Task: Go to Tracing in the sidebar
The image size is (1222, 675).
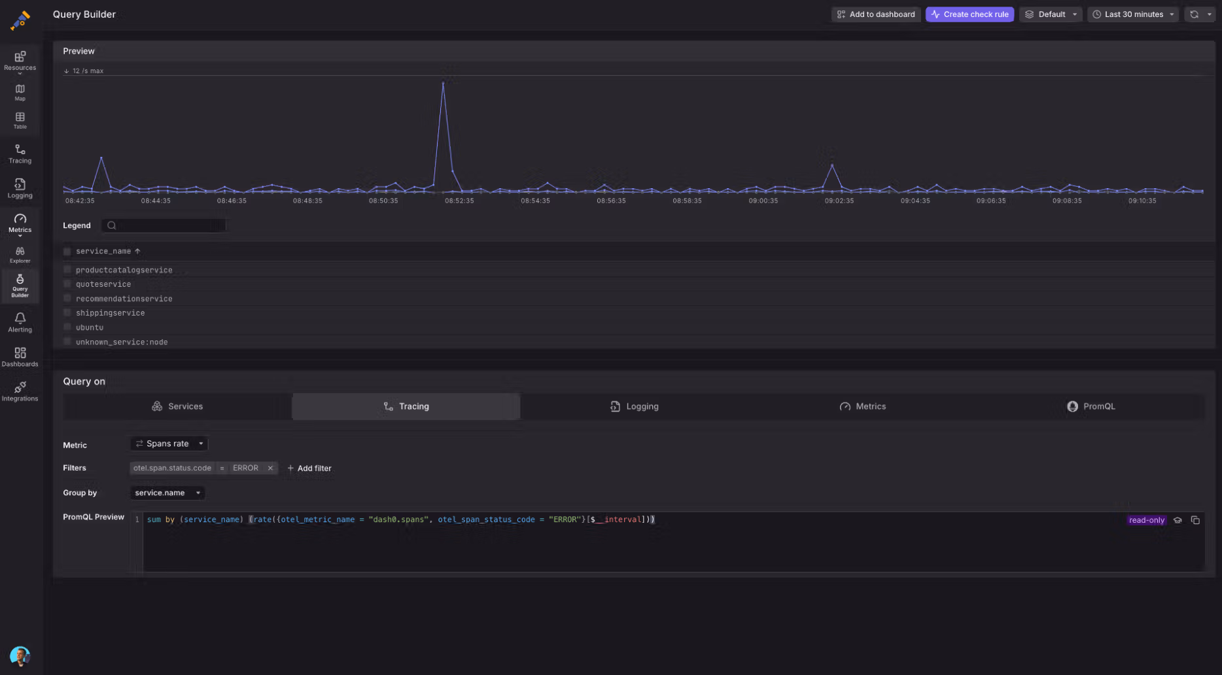Action: [20, 154]
